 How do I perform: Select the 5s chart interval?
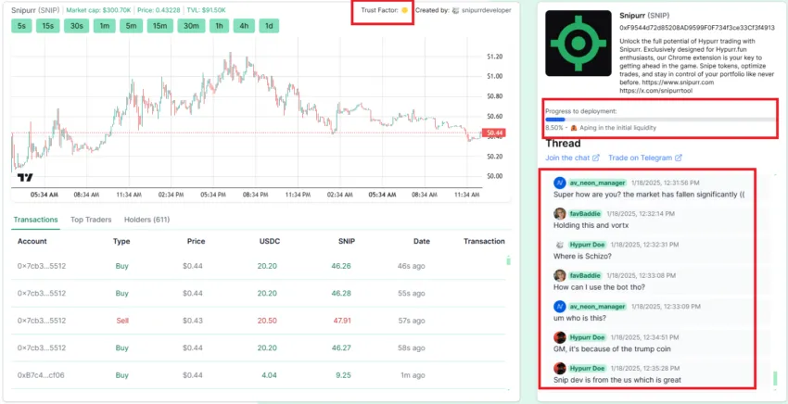click(21, 26)
